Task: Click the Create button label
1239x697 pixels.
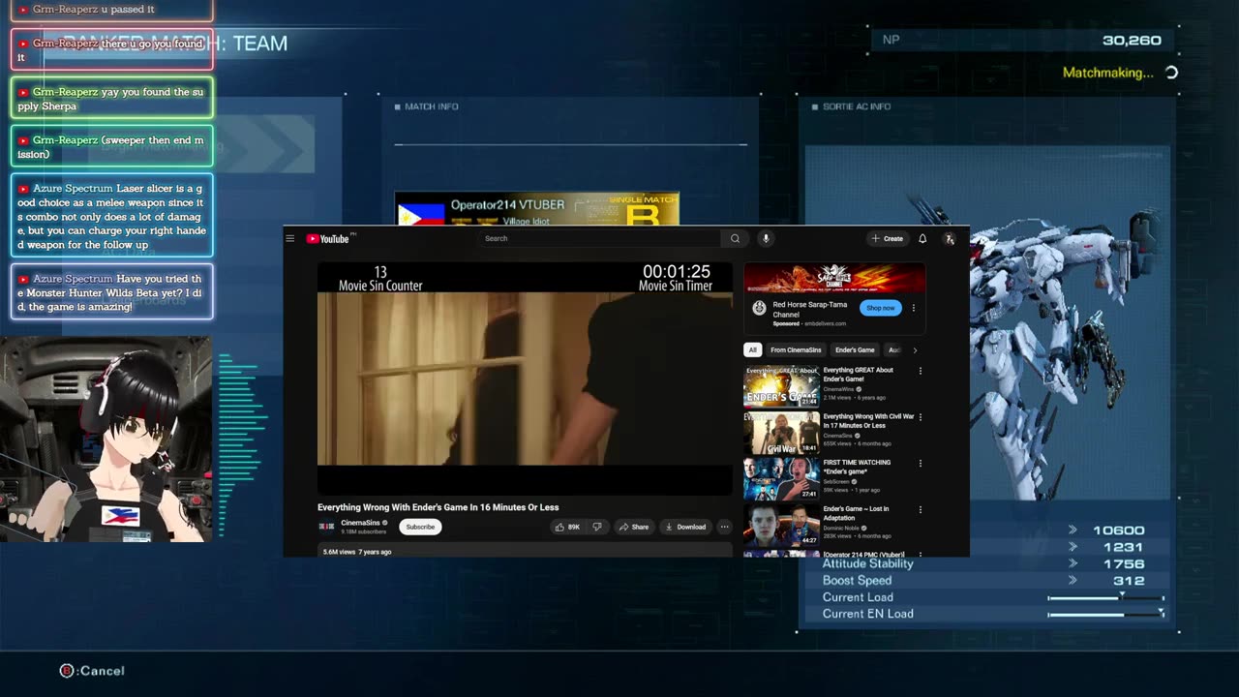Action: pyautogui.click(x=893, y=238)
